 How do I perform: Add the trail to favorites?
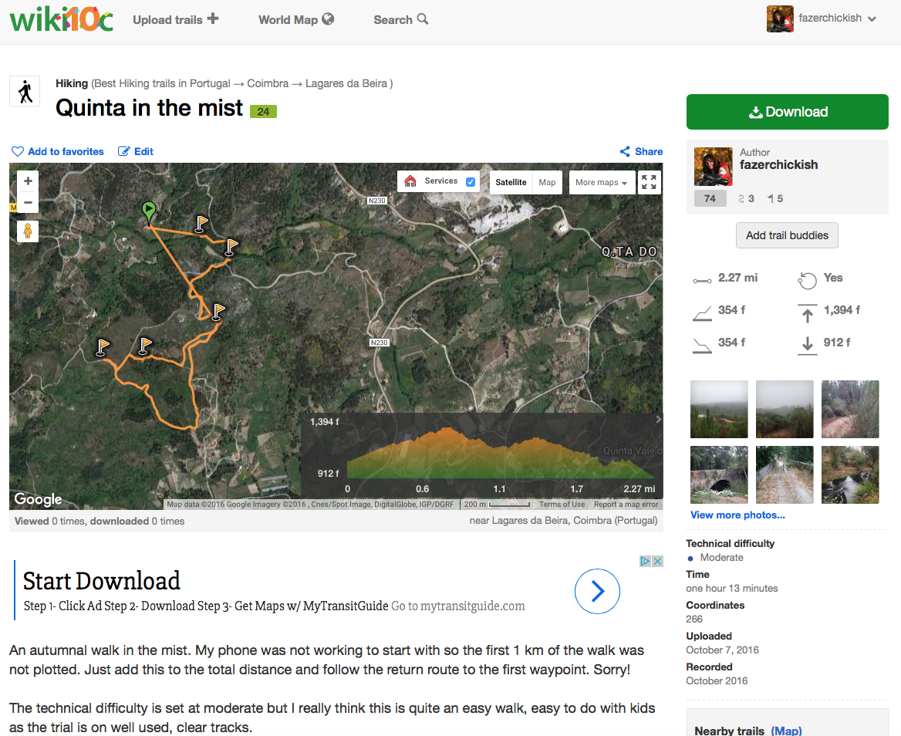tap(57, 152)
